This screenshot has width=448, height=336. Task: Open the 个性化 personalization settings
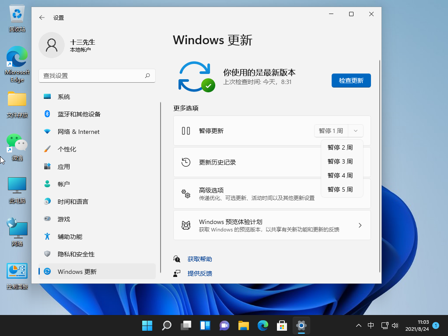coord(66,149)
